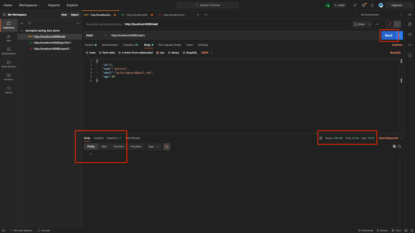Click the plus icon to create new collection
The height and width of the screenshot is (233, 415).
point(22,23)
